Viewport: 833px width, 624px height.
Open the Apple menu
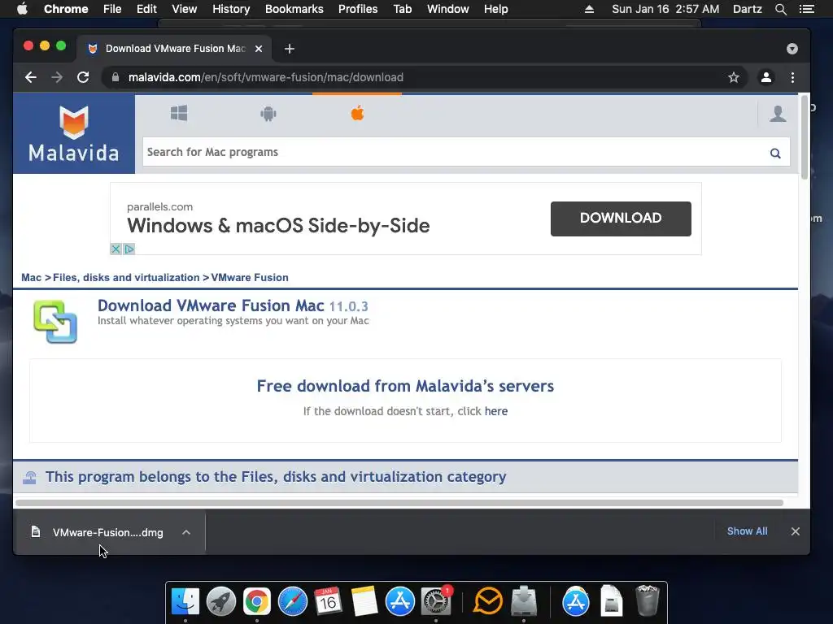pos(22,9)
